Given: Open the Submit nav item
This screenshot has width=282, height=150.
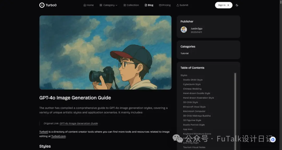Looking at the screenshot, I should tap(182, 5).
